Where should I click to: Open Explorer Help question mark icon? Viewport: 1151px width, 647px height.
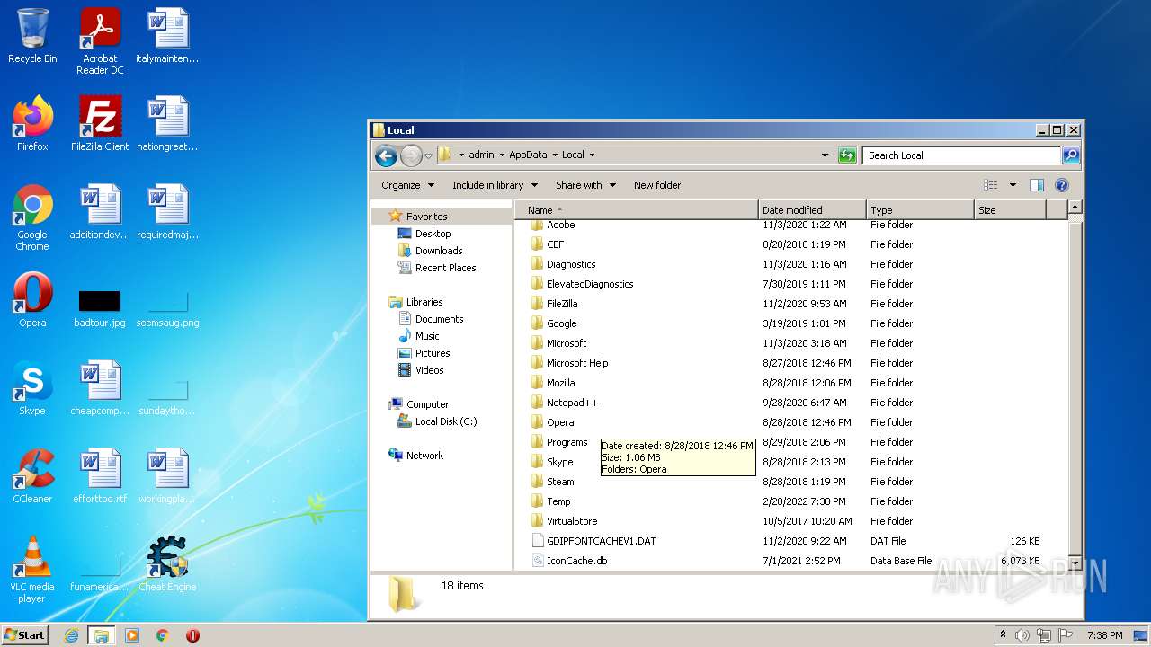(1061, 185)
